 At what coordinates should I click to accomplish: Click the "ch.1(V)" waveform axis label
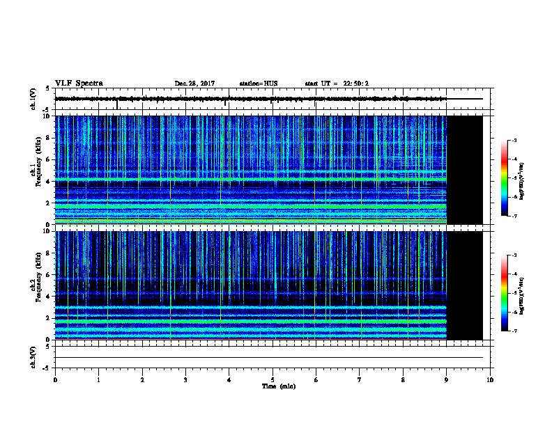33,99
